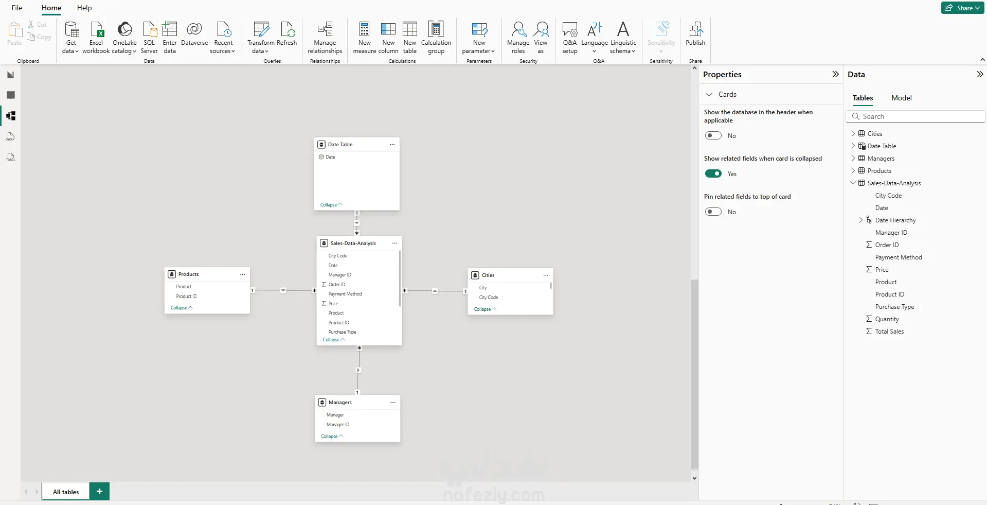Screen dimensions: 987x505
Task: Collapse the Products card
Action: tap(182, 308)
